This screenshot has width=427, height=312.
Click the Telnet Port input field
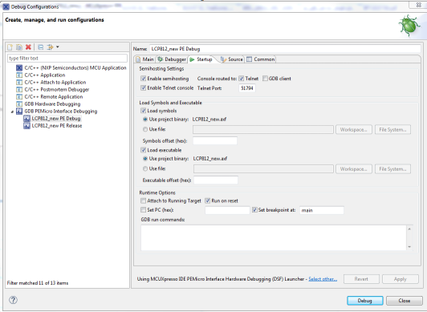coord(247,88)
